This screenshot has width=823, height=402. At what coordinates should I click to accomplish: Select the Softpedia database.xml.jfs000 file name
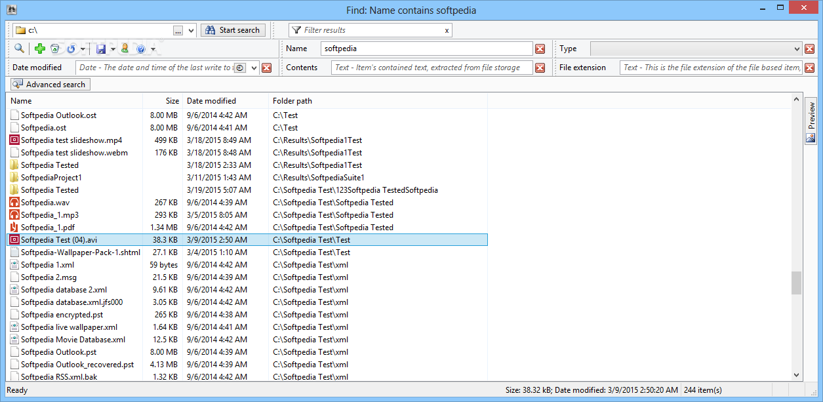coord(71,302)
